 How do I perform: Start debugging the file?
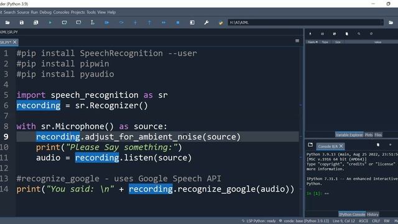[x=106, y=22]
